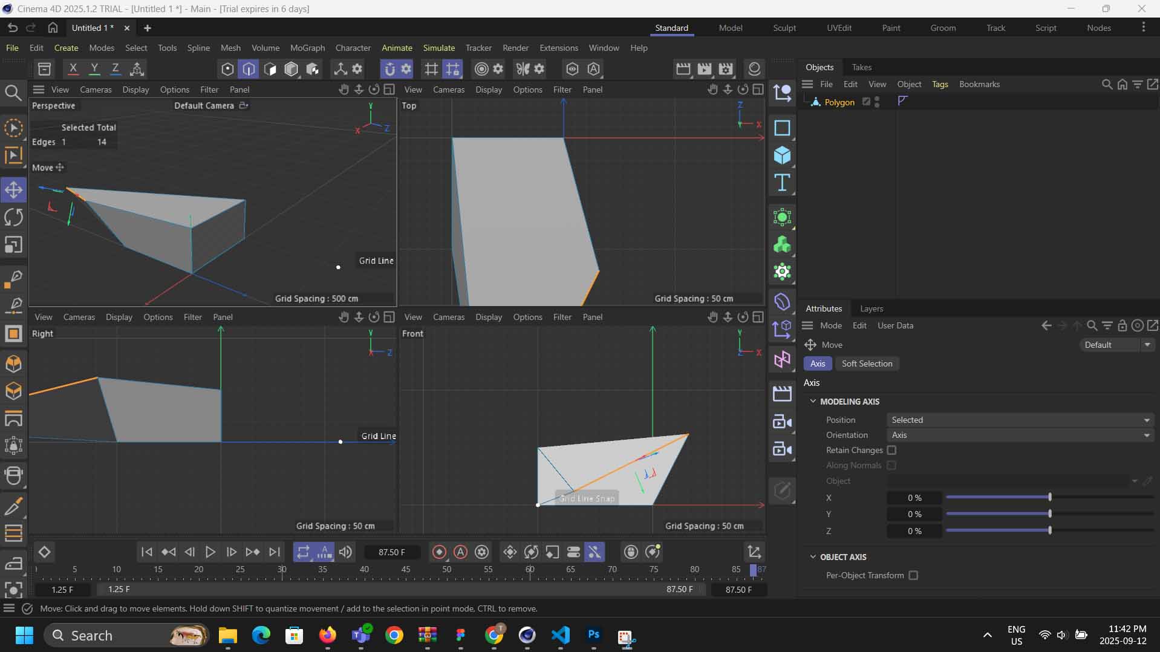The height and width of the screenshot is (652, 1160).
Task: Add a Text object using the T icon
Action: click(x=783, y=183)
